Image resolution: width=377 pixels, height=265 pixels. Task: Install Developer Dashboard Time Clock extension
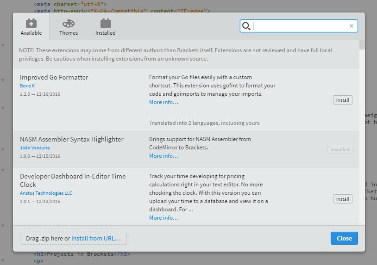[343, 199]
